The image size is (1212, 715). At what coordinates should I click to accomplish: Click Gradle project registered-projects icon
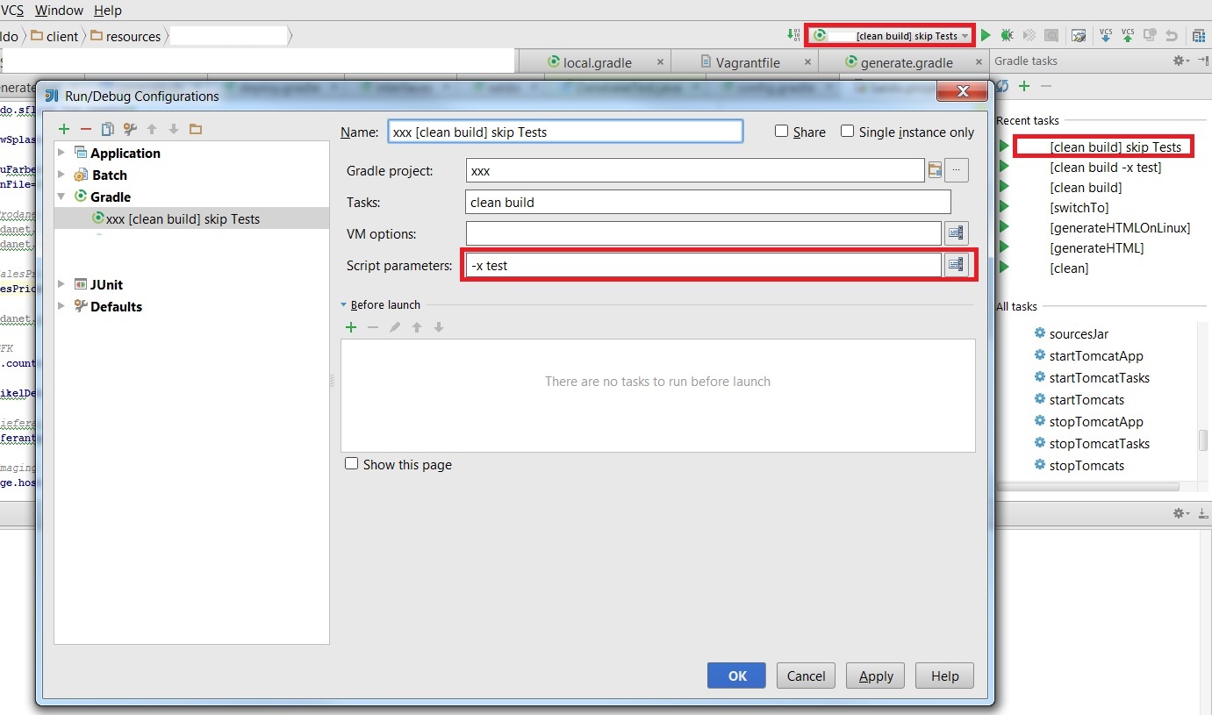pyautogui.click(x=935, y=170)
